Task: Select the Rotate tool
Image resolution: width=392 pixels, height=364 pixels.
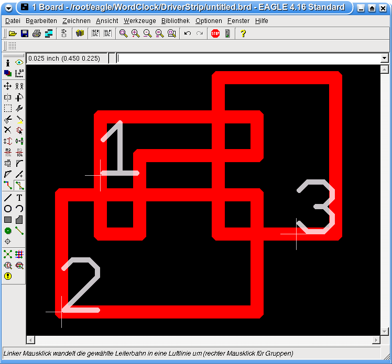Action: coord(19,97)
